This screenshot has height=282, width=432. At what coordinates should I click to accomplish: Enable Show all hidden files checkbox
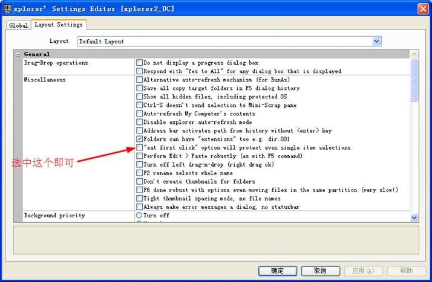tap(140, 97)
